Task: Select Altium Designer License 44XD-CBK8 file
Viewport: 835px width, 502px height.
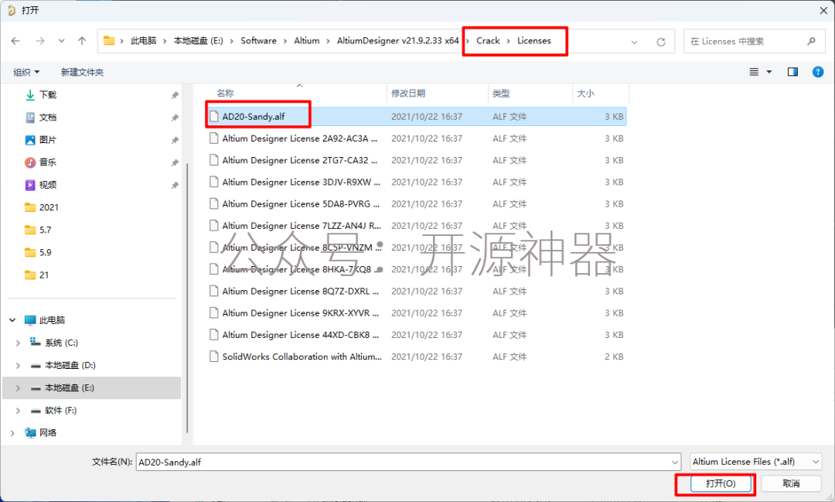Action: pos(416,335)
